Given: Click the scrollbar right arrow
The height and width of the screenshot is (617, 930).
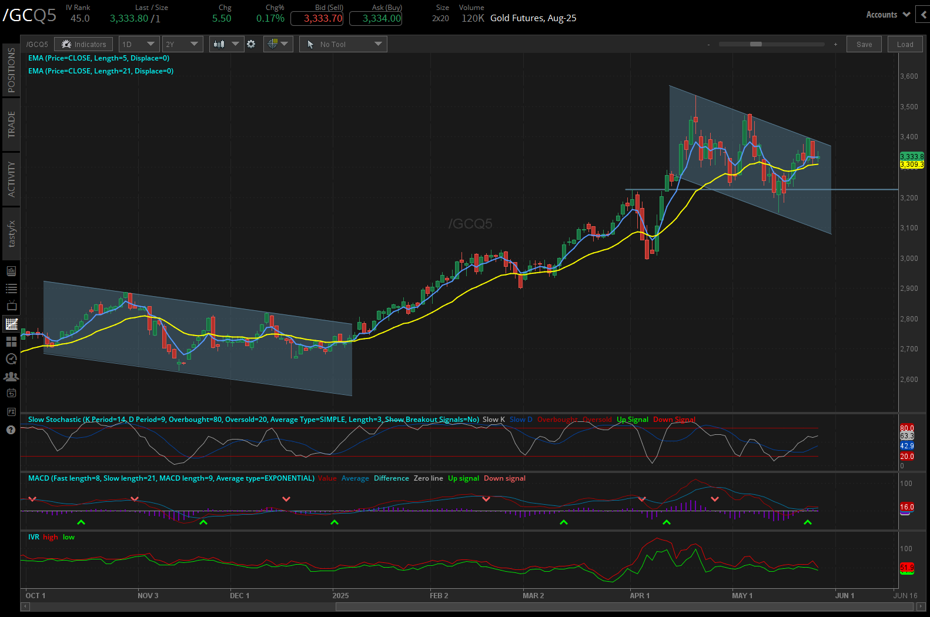Looking at the screenshot, I should pyautogui.click(x=921, y=606).
